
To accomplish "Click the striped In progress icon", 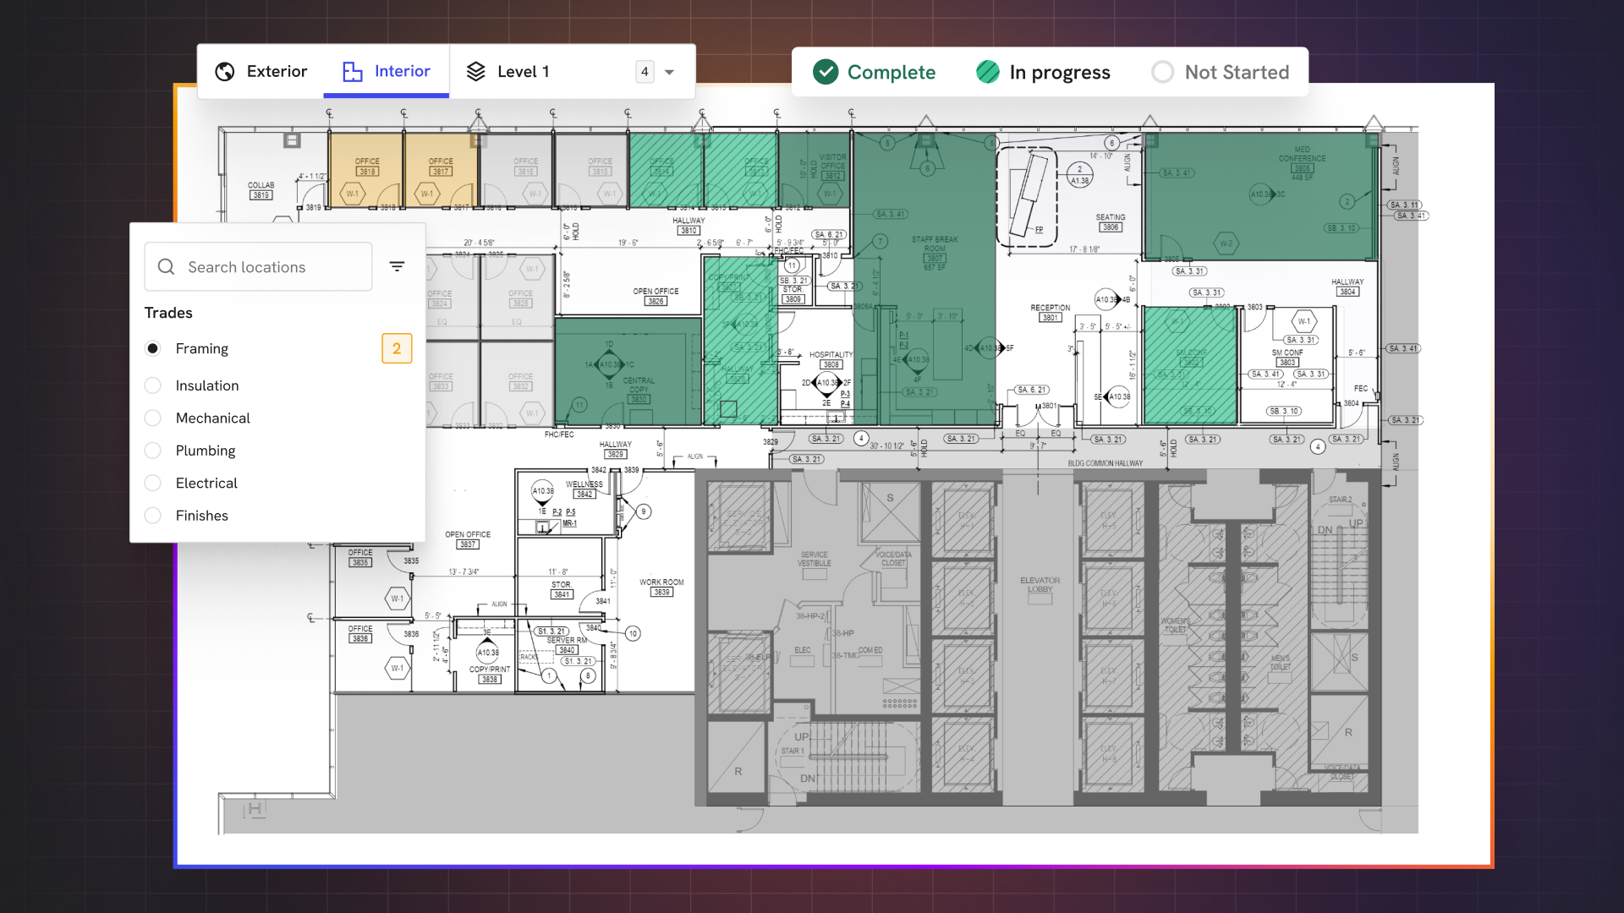I will point(987,72).
